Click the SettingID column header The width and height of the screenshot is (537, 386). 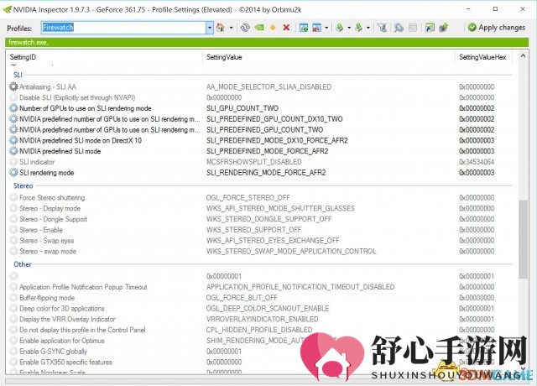click(x=23, y=57)
